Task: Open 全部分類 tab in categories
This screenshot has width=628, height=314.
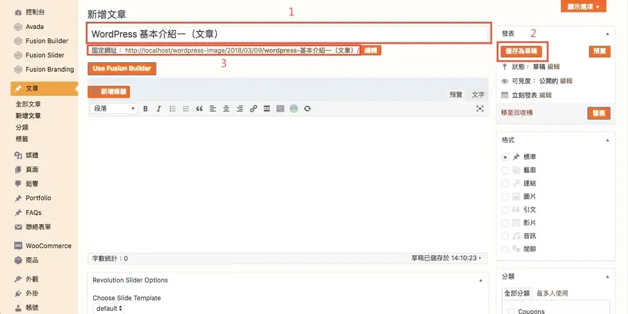Action: point(517,293)
